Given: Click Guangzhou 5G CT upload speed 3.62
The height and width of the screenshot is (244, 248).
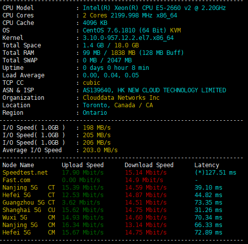Looking at the screenshot, I should 81,203.
